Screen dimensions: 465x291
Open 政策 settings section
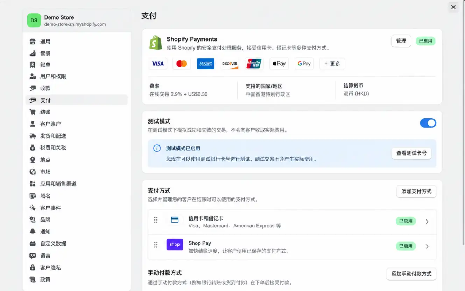(x=77, y=279)
